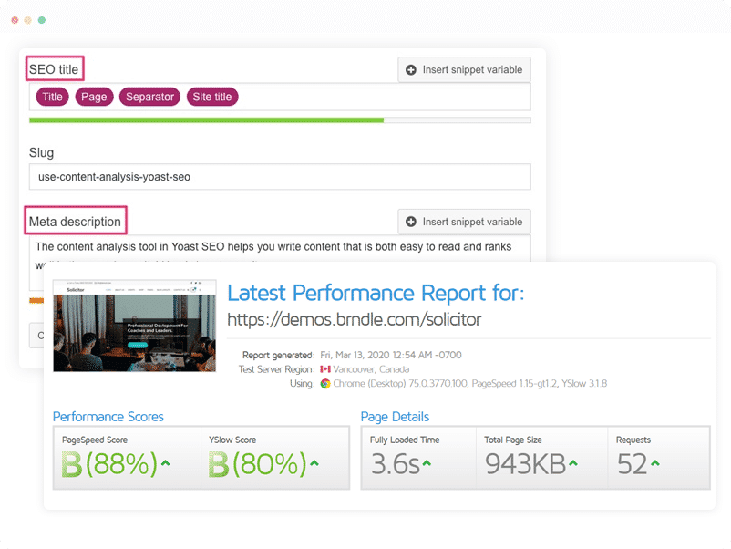The width and height of the screenshot is (731, 549).
Task: Click the Vancouver, Canada server region text
Action: 371,369
